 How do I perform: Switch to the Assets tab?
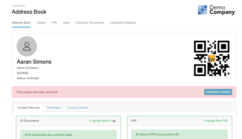click(x=41, y=23)
